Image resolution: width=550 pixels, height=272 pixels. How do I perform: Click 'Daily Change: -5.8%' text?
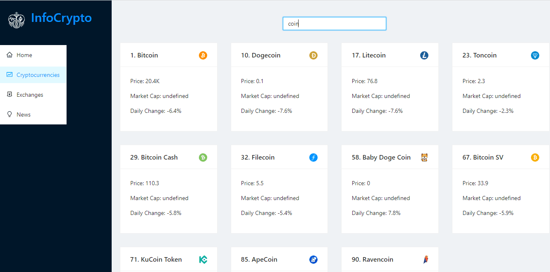tap(155, 213)
